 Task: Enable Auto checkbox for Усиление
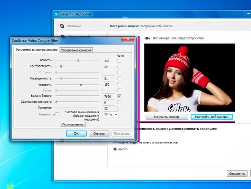coord(119,108)
